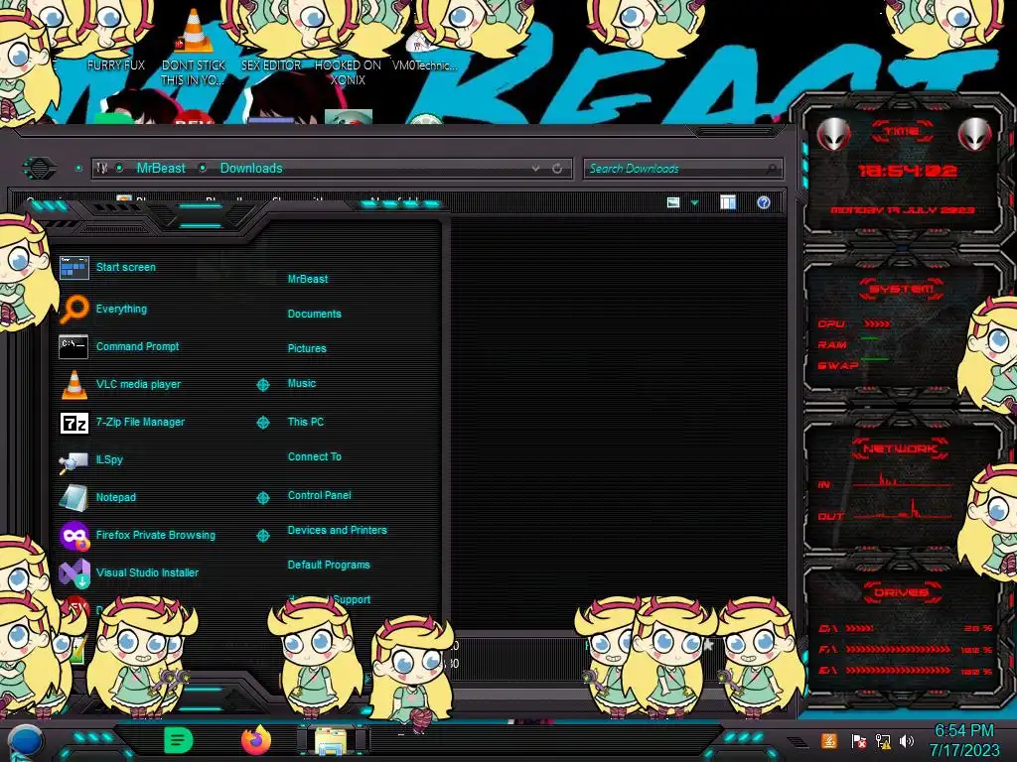Click the search magnifier icon
Image resolution: width=1017 pixels, height=762 pixels.
pyautogui.click(x=771, y=169)
